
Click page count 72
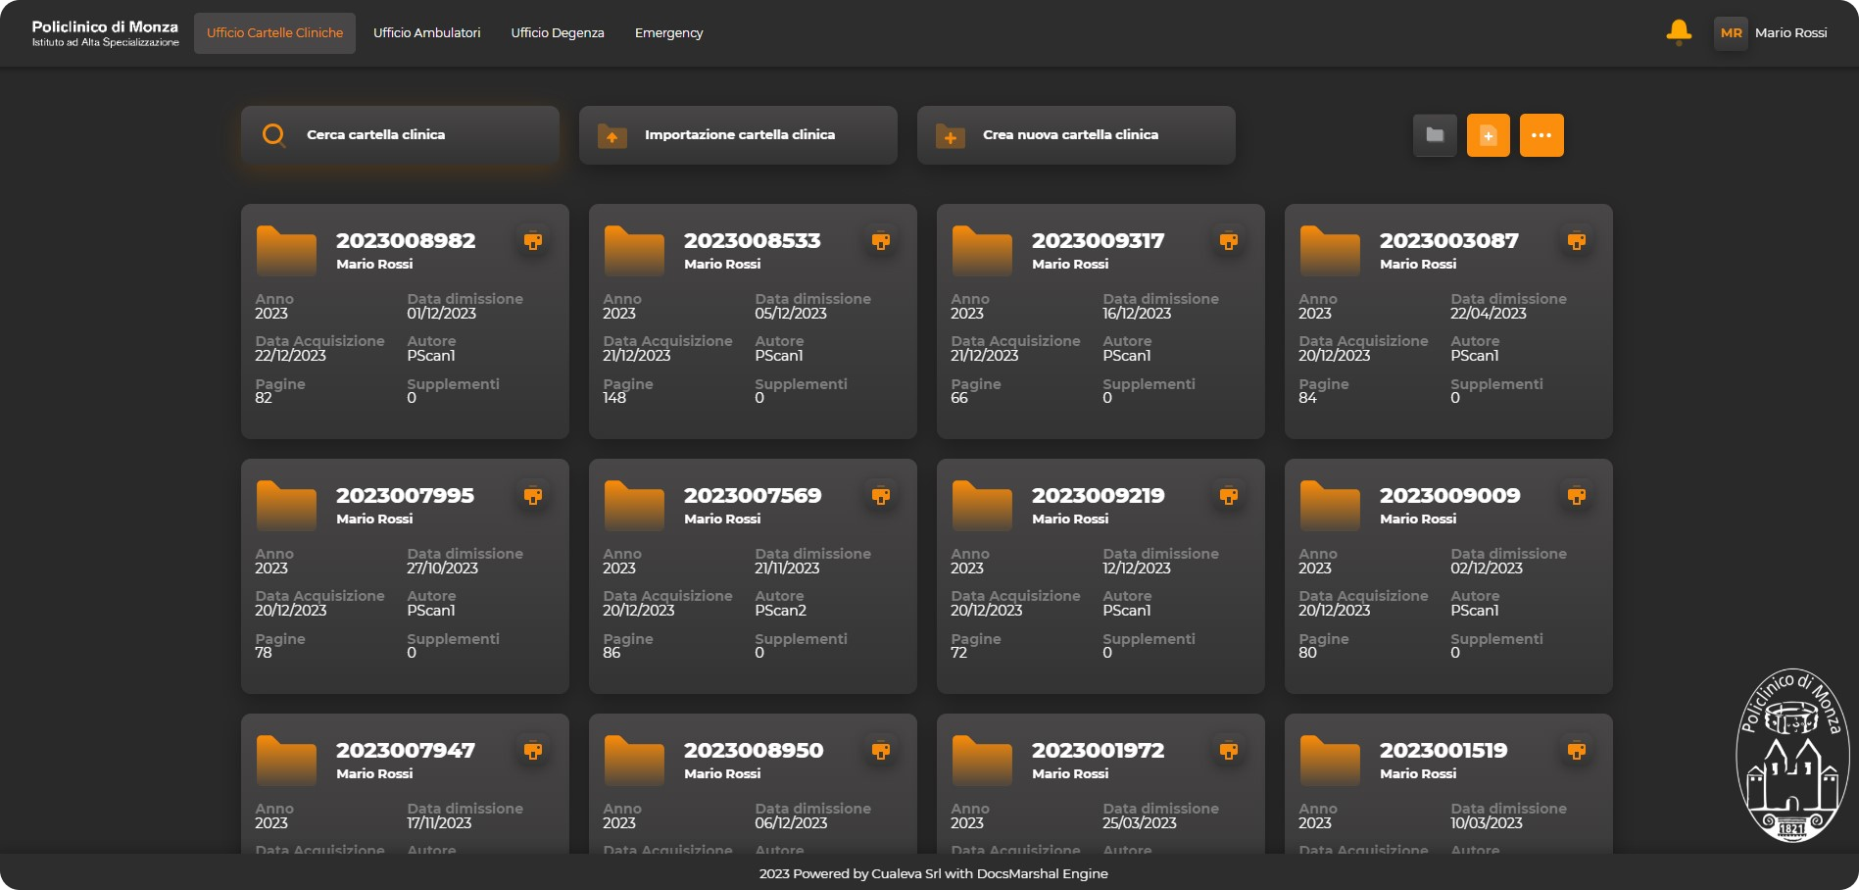(958, 653)
